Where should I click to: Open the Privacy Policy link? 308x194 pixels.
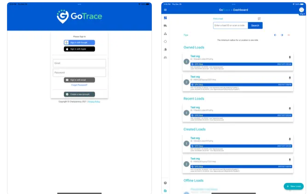pyautogui.click(x=94, y=102)
